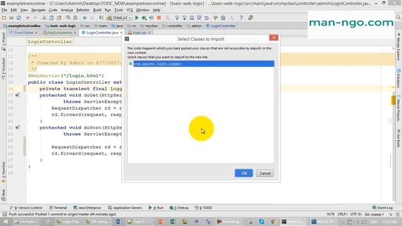Click OK in Select Classes to Import dialog
402x226 pixels.
[x=244, y=173]
